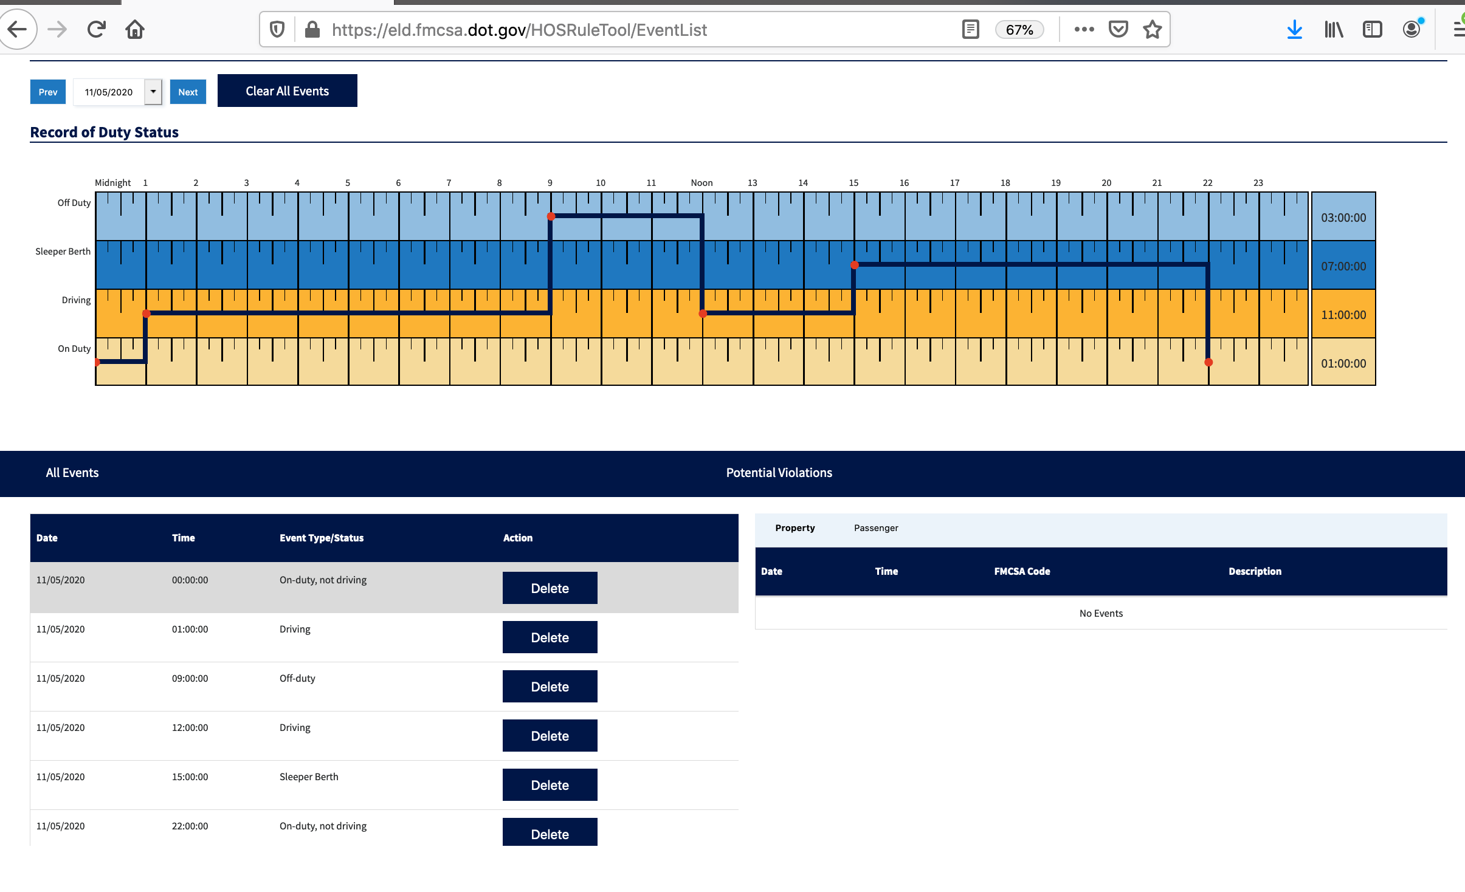Click the Off-duty event type text

pyautogui.click(x=297, y=678)
